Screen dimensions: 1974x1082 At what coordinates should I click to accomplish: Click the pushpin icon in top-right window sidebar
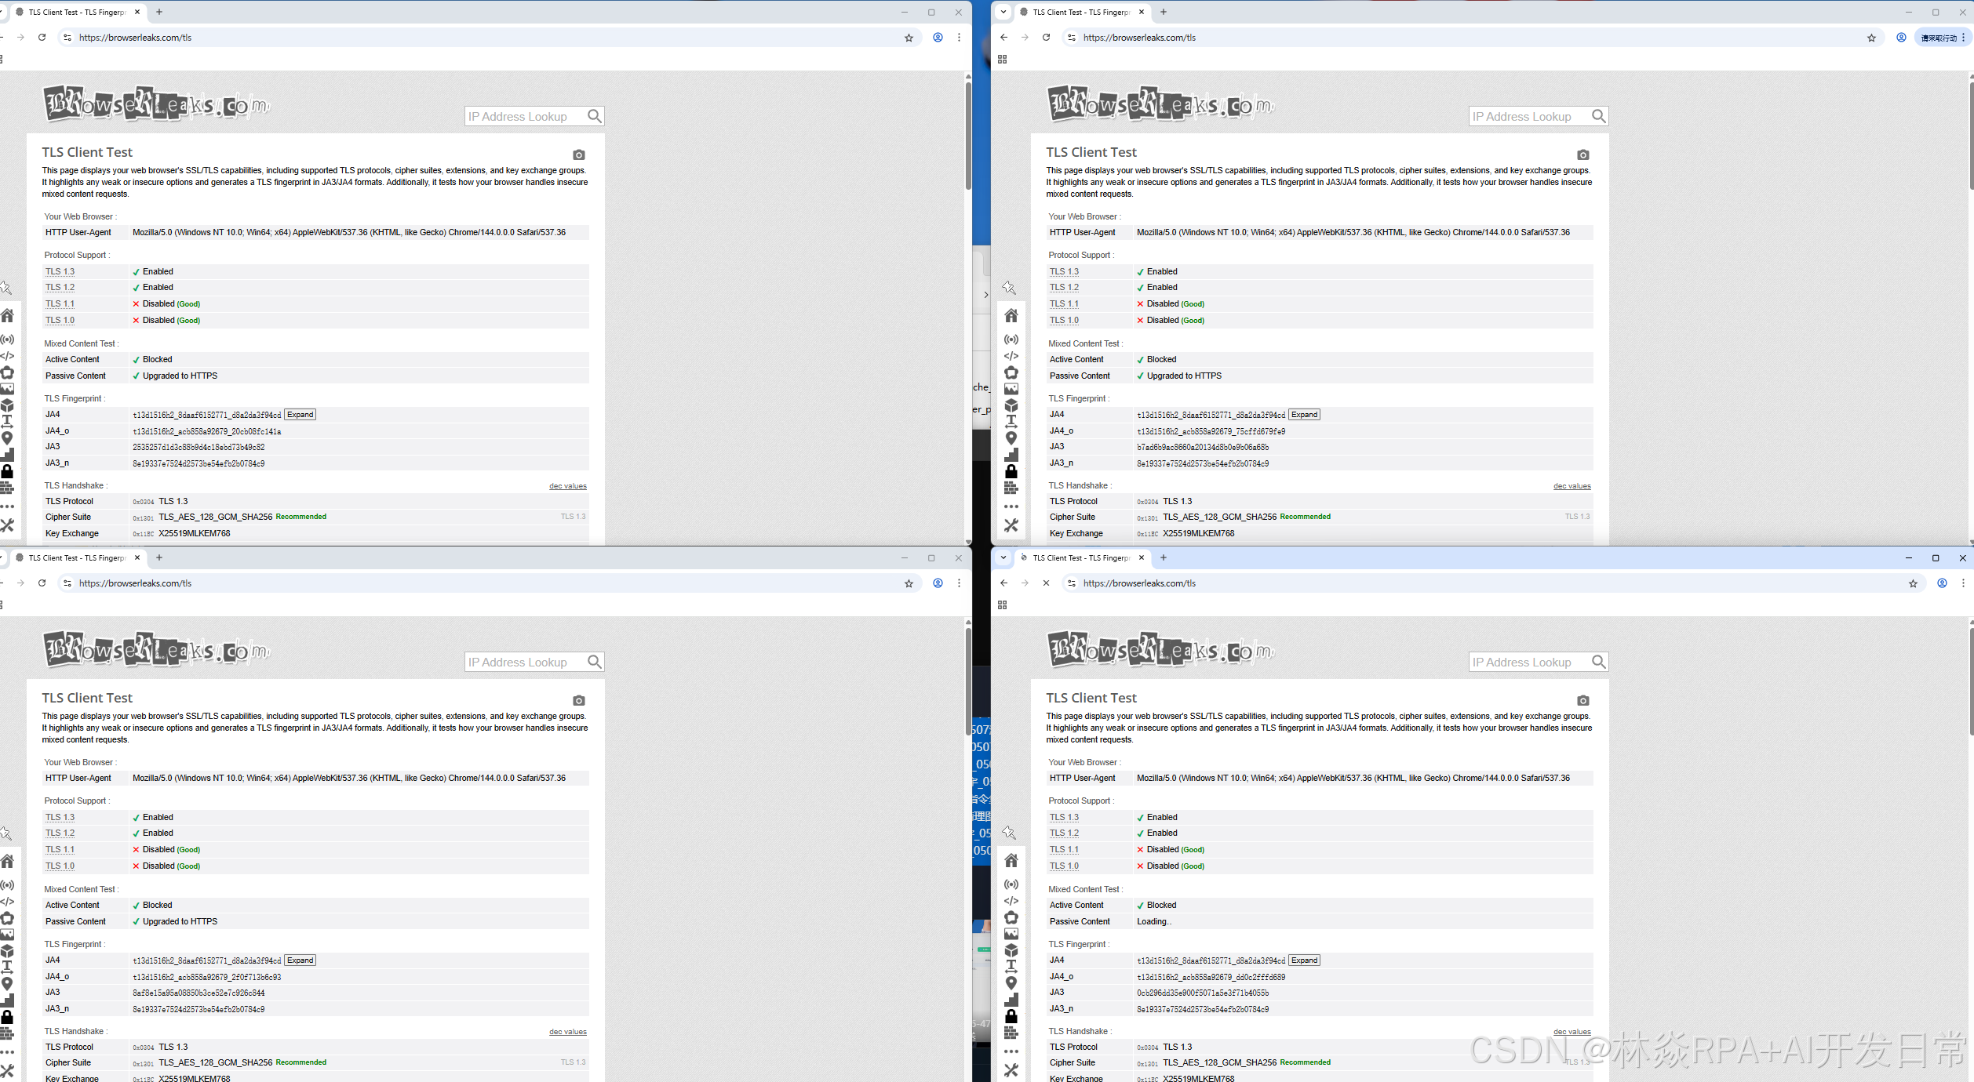tap(1010, 288)
